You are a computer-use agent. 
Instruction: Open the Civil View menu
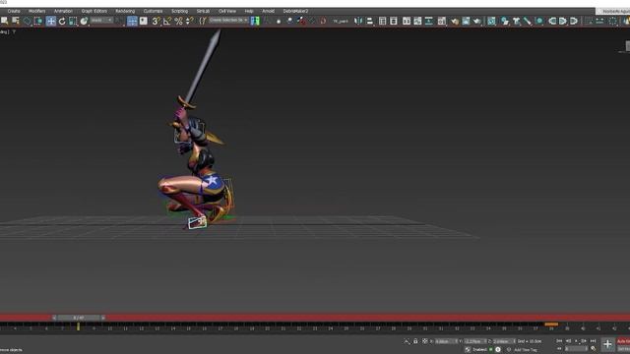(227, 11)
